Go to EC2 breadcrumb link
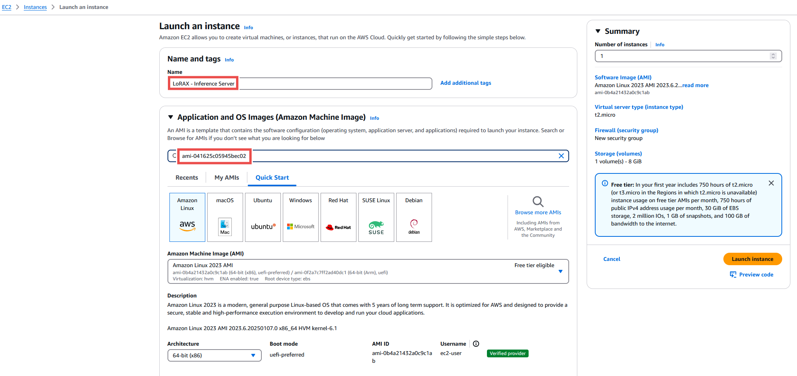Viewport: 797px width, 376px height. coord(7,7)
